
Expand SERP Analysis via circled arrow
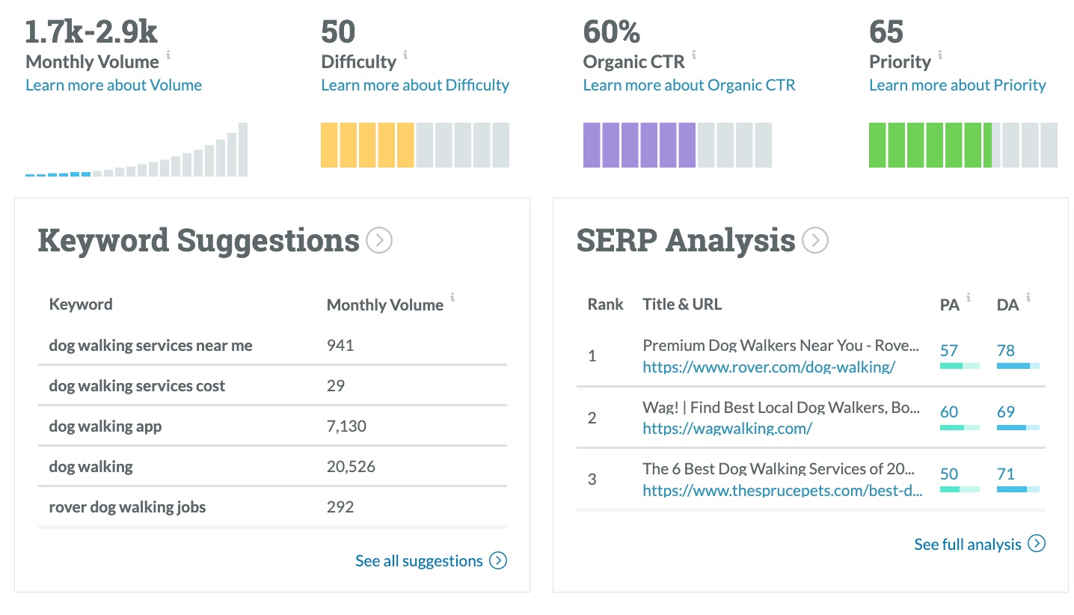coord(814,241)
